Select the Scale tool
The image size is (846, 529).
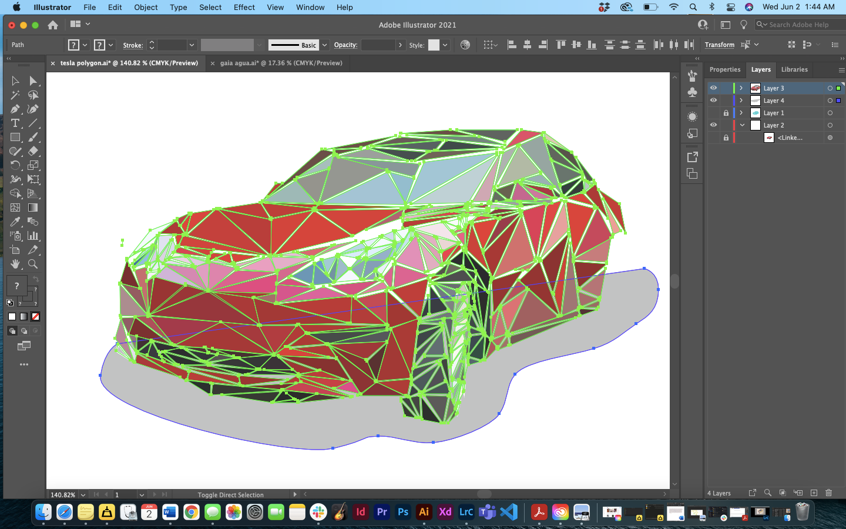[x=33, y=165]
